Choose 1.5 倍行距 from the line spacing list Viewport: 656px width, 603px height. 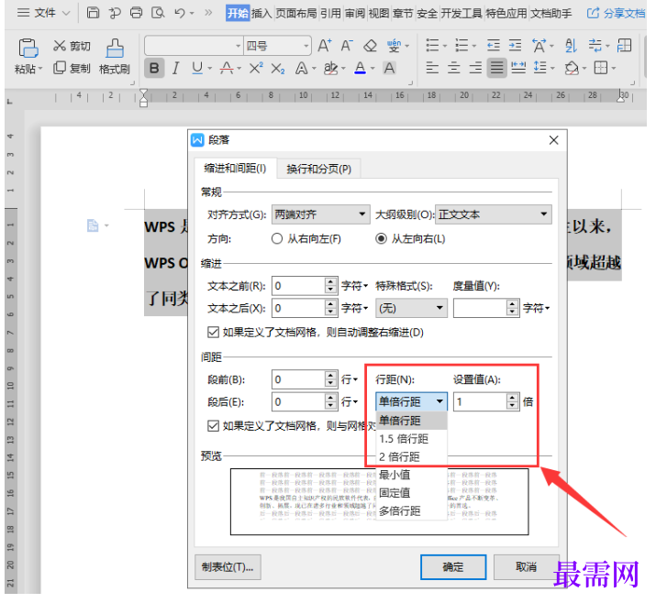[404, 438]
